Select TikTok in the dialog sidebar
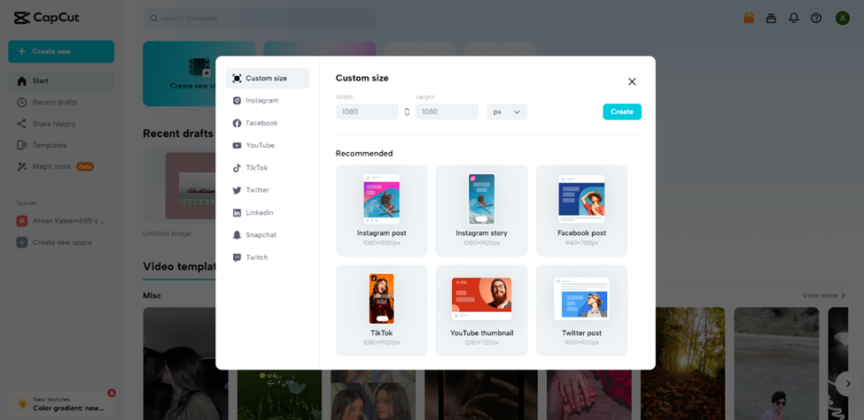This screenshot has width=864, height=420. coord(268,168)
